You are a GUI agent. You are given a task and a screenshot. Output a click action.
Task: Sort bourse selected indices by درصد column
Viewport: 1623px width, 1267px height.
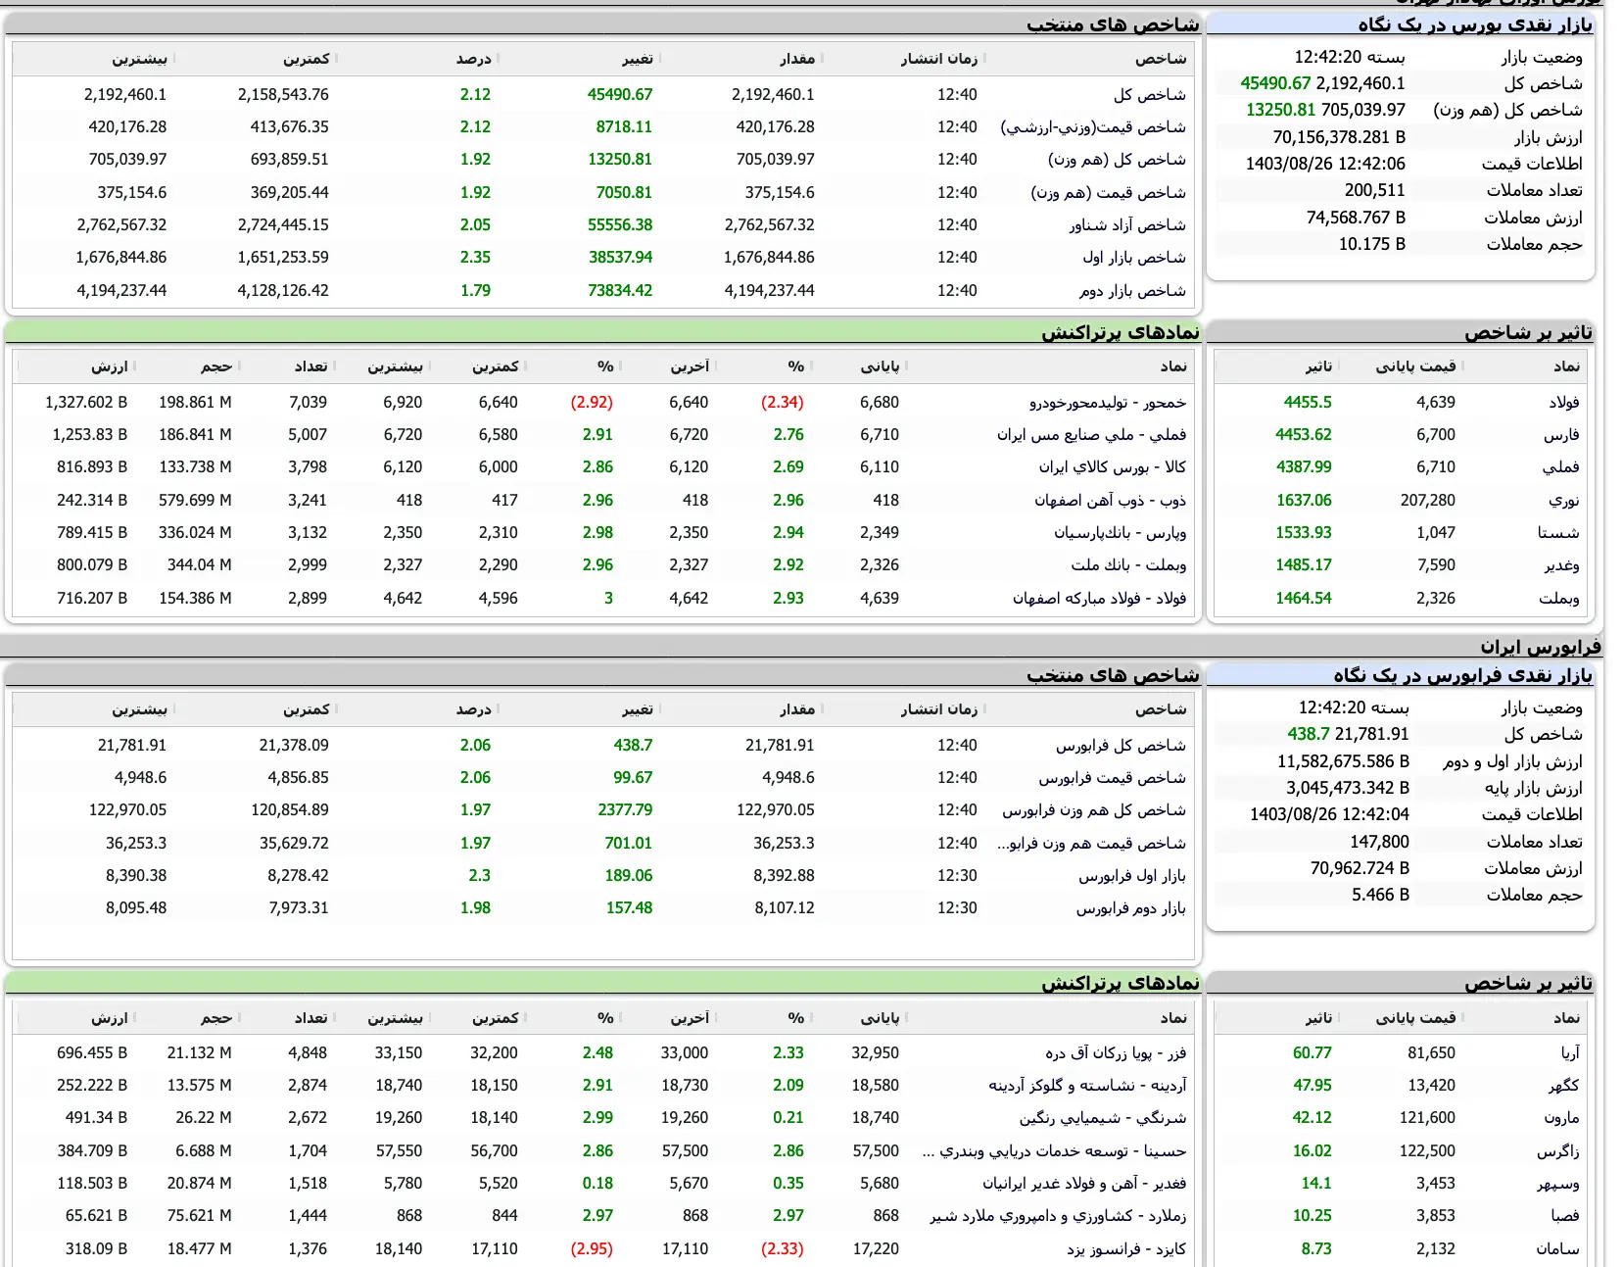(474, 59)
